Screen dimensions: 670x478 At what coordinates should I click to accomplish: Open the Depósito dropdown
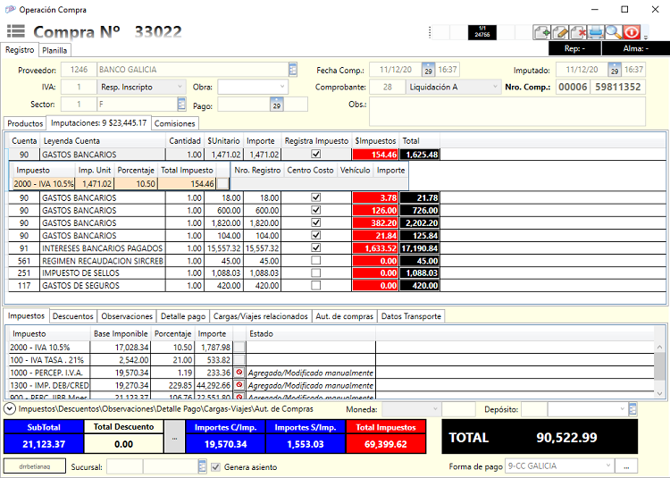tap(622, 409)
